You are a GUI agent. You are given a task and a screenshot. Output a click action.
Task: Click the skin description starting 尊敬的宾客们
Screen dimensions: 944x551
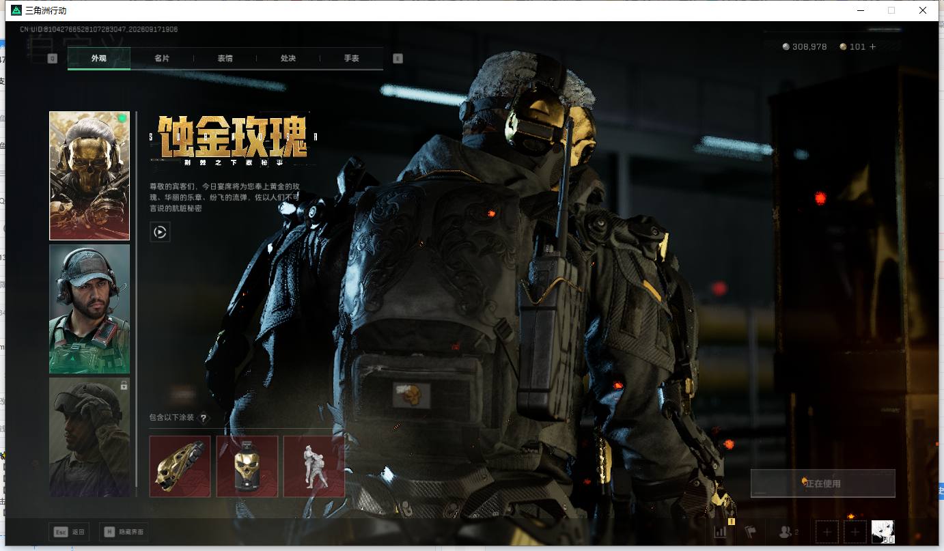(x=225, y=197)
